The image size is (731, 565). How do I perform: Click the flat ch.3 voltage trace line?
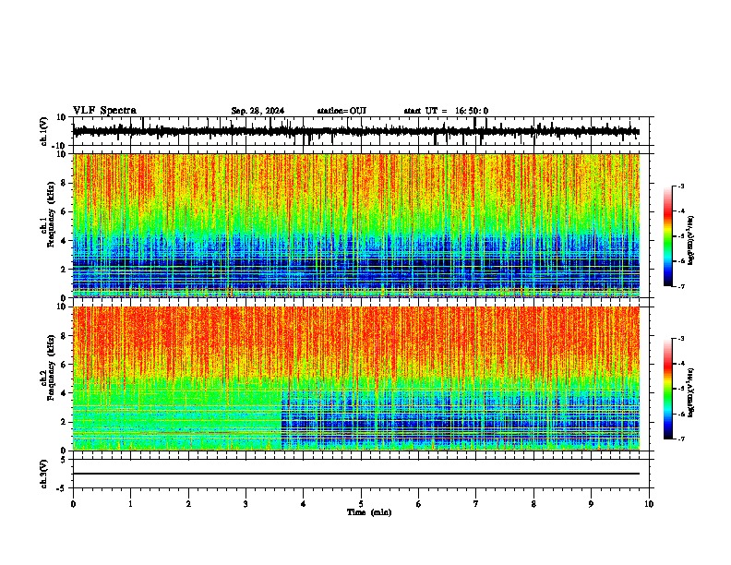click(356, 474)
